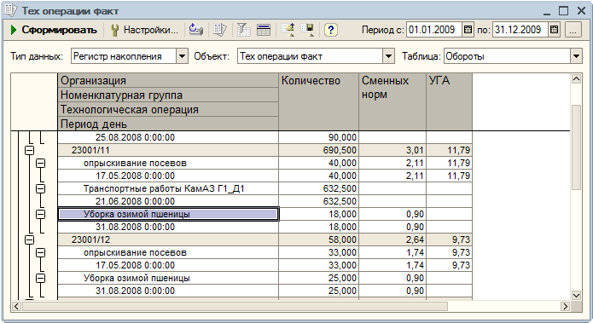Screen dimensions: 593x323
Task: Collapse опрыскивание посевов under 23001/12
Action: [40, 253]
